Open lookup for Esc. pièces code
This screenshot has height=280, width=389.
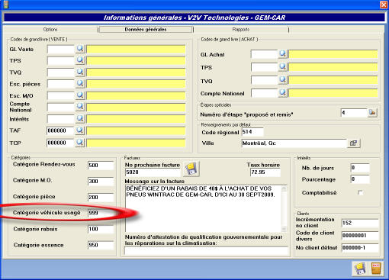coord(80,83)
